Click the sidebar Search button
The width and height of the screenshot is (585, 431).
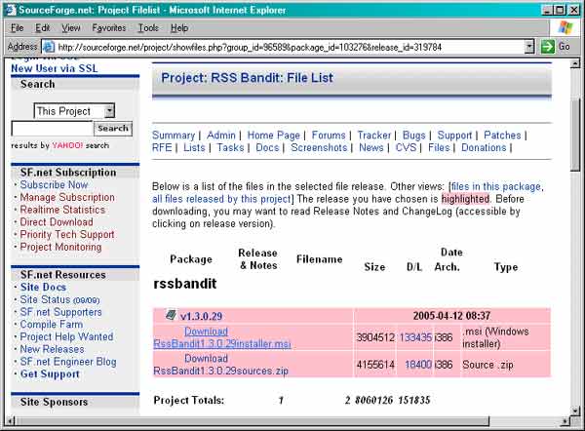[x=113, y=129]
